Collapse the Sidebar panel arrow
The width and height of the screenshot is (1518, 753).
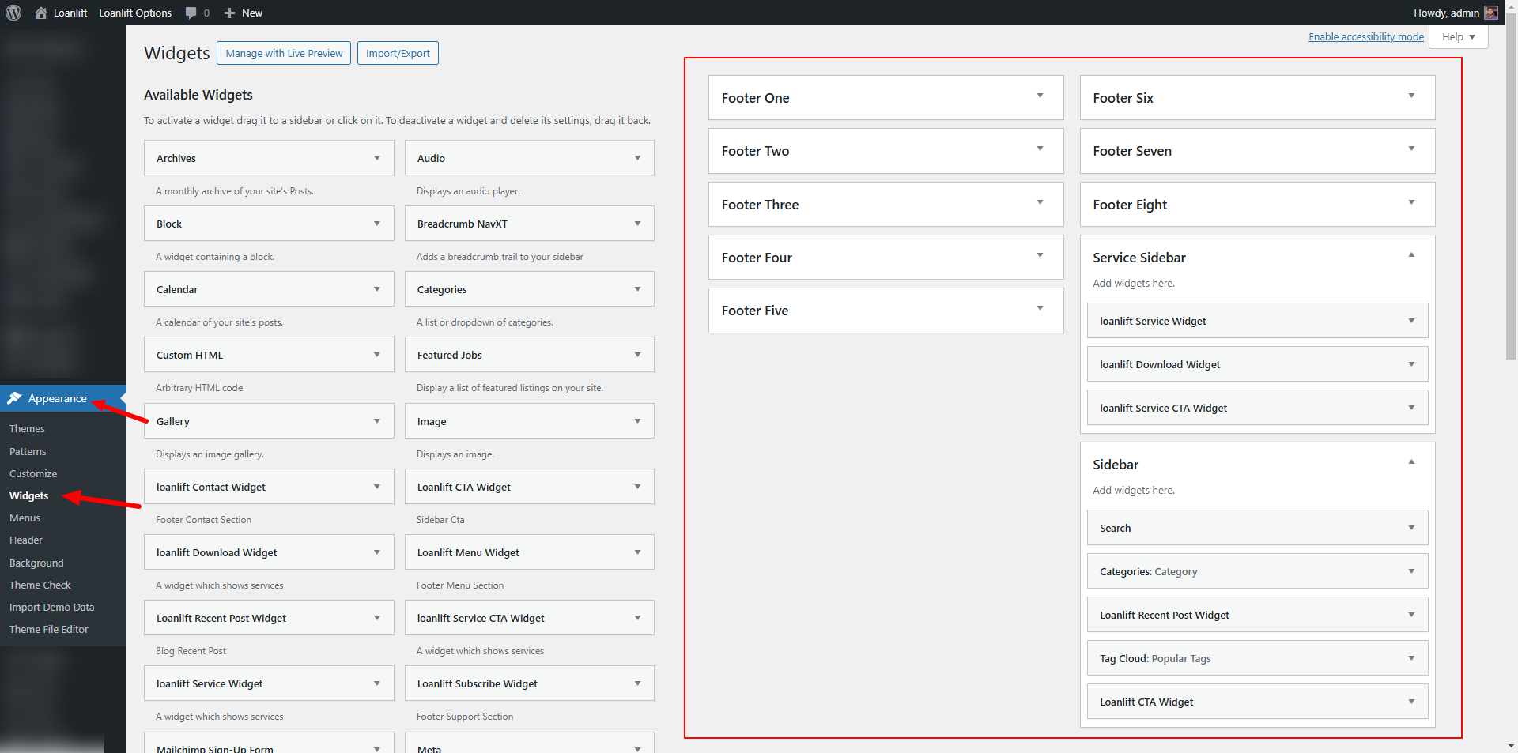[1411, 462]
